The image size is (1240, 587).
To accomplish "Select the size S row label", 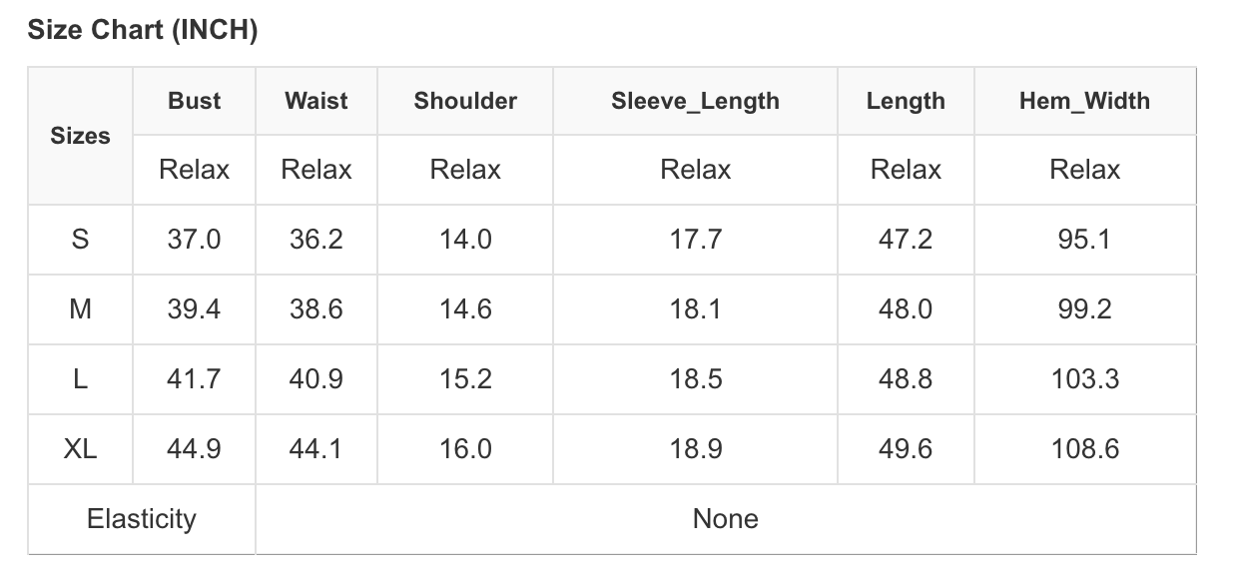I will (80, 240).
